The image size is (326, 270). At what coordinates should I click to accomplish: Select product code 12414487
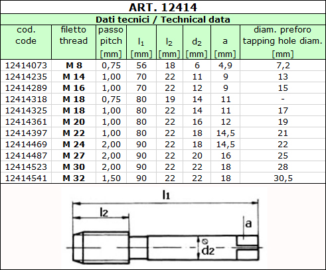pos(26,156)
